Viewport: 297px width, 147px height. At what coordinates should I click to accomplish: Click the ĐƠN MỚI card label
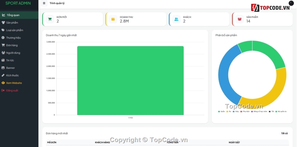click(x=62, y=17)
